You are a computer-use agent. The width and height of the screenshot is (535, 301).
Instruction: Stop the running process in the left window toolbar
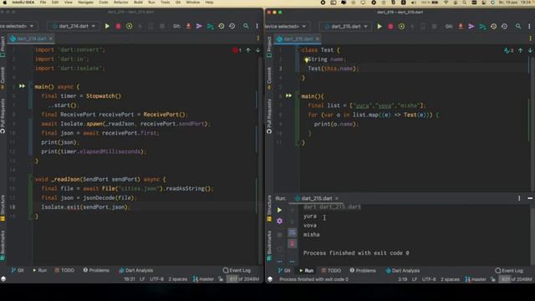[x=118, y=26]
